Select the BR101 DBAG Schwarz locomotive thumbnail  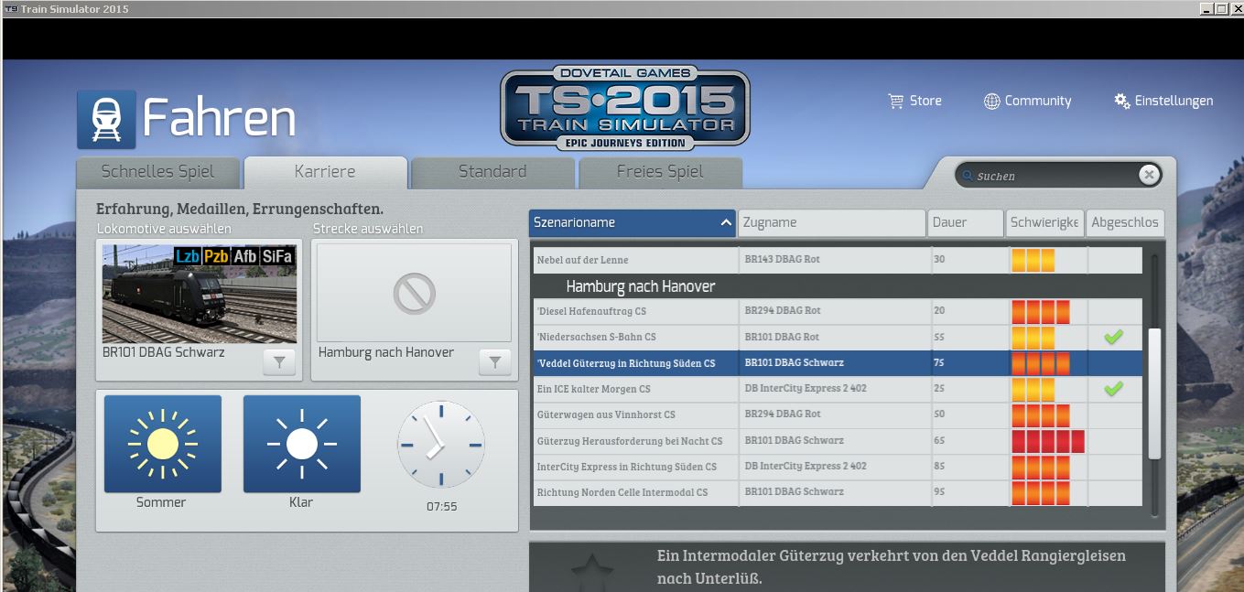coord(200,294)
